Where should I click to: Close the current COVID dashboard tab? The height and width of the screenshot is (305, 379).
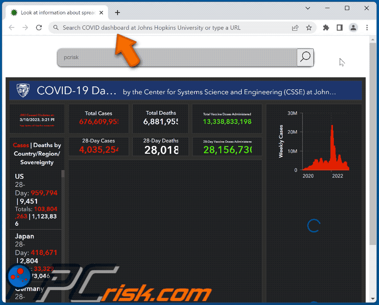(x=102, y=12)
